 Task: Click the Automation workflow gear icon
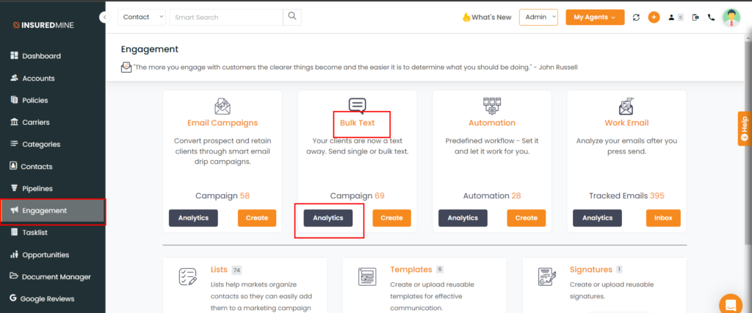[x=492, y=106]
